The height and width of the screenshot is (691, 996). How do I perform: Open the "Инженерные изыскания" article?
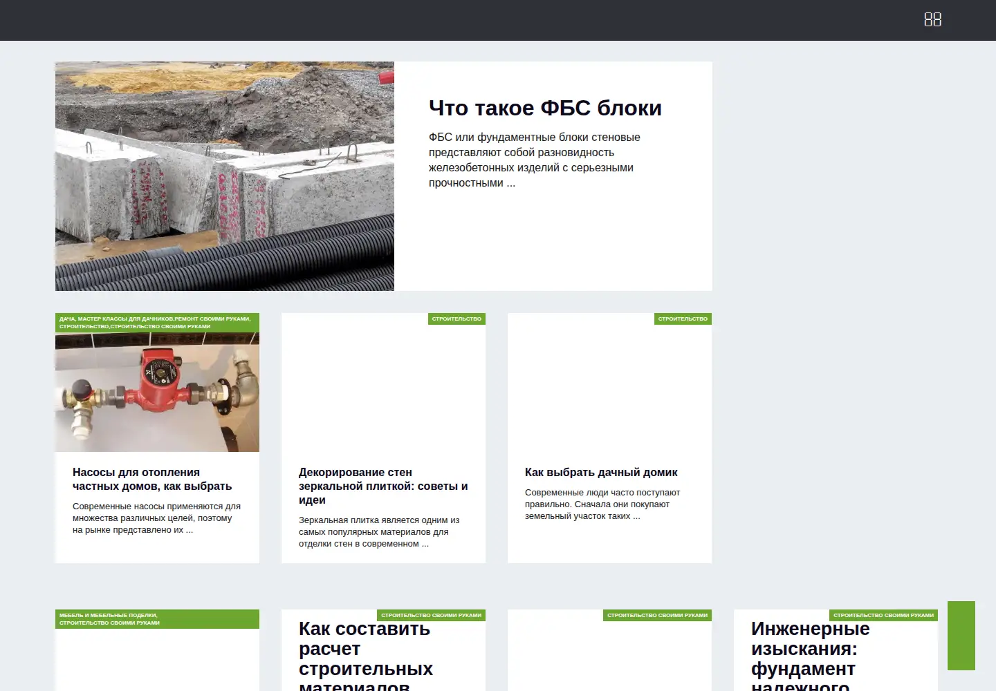coord(810,655)
